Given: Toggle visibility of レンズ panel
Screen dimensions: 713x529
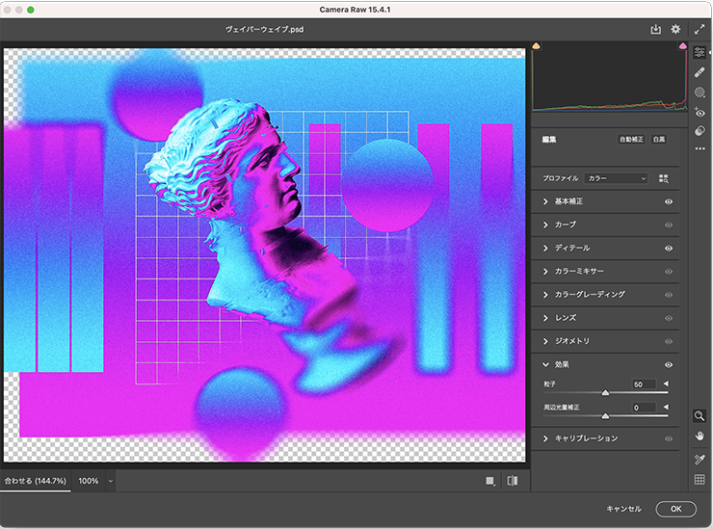Looking at the screenshot, I should pos(669,318).
